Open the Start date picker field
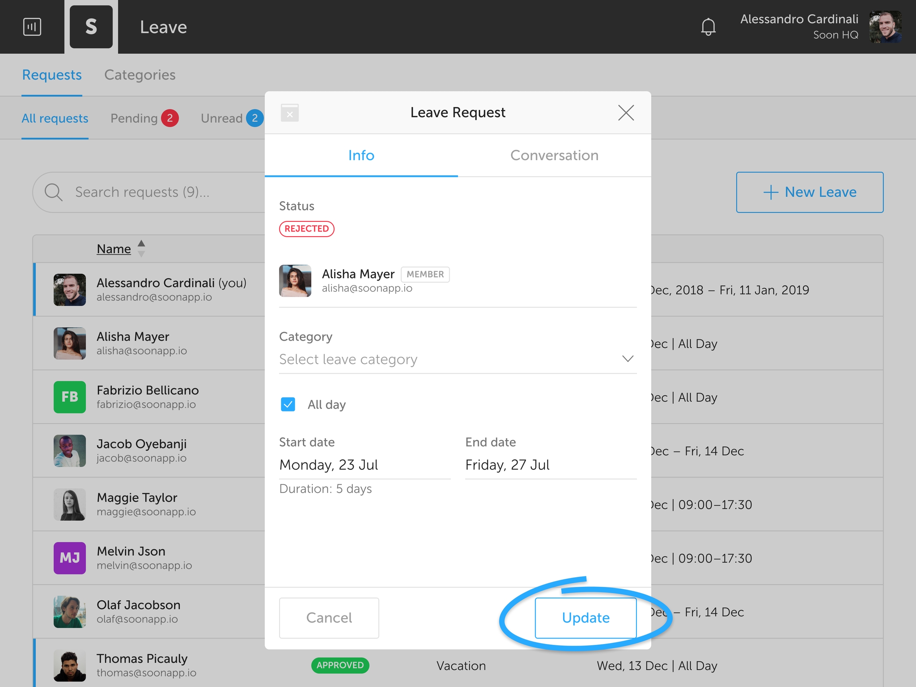 [x=365, y=465]
